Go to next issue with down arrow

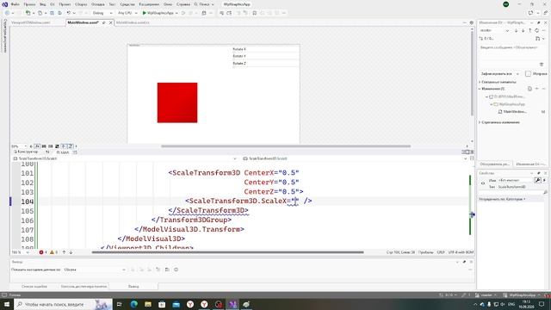click(x=71, y=252)
